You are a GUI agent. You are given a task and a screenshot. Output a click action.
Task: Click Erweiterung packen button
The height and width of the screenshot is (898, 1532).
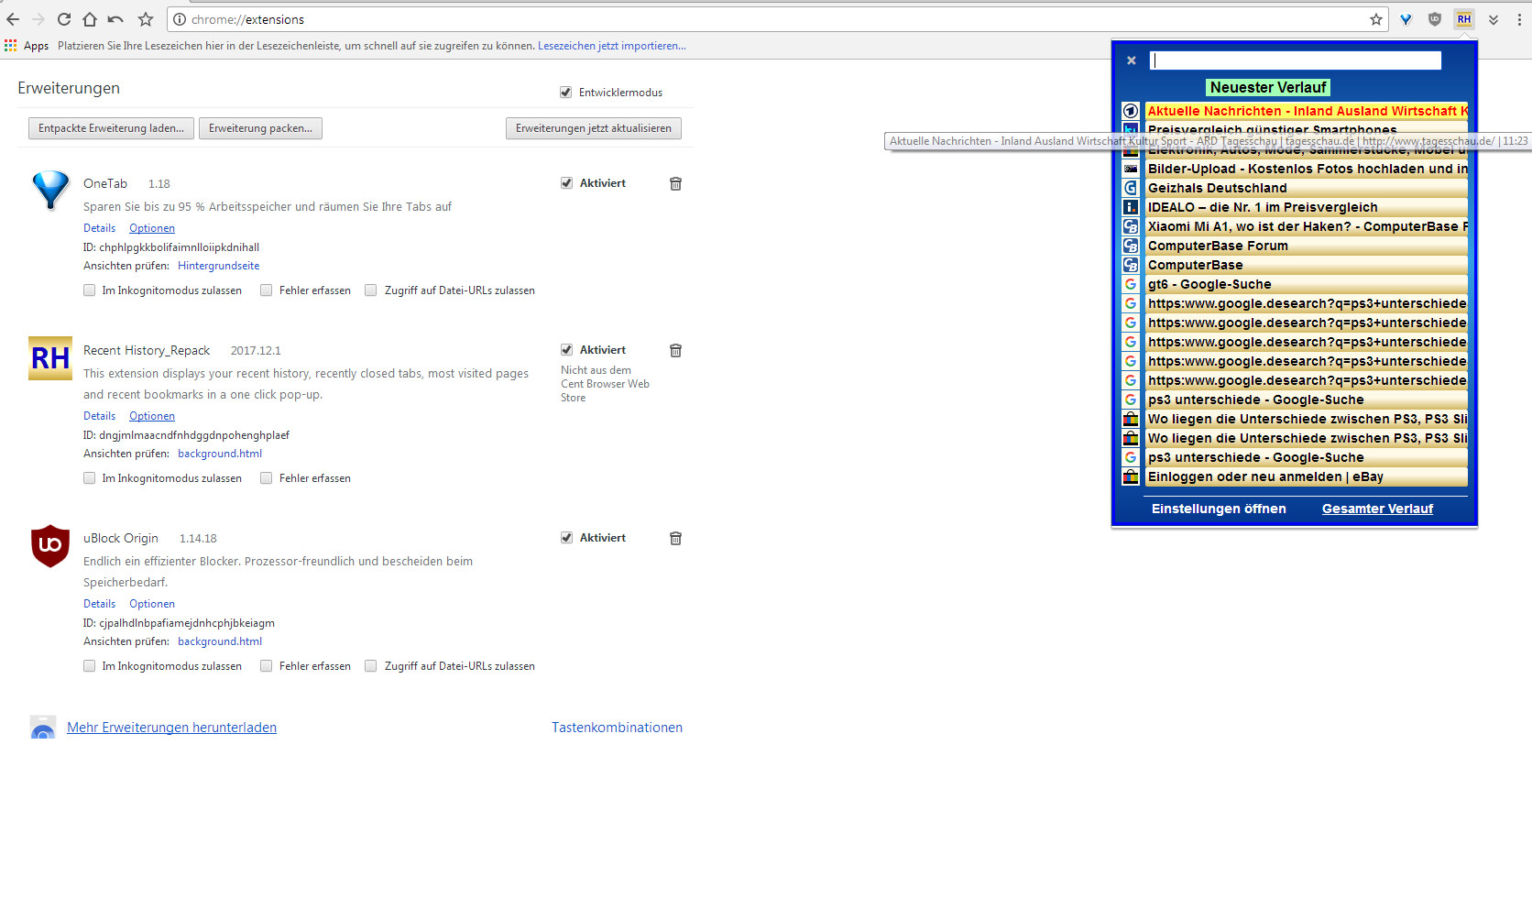click(x=260, y=128)
